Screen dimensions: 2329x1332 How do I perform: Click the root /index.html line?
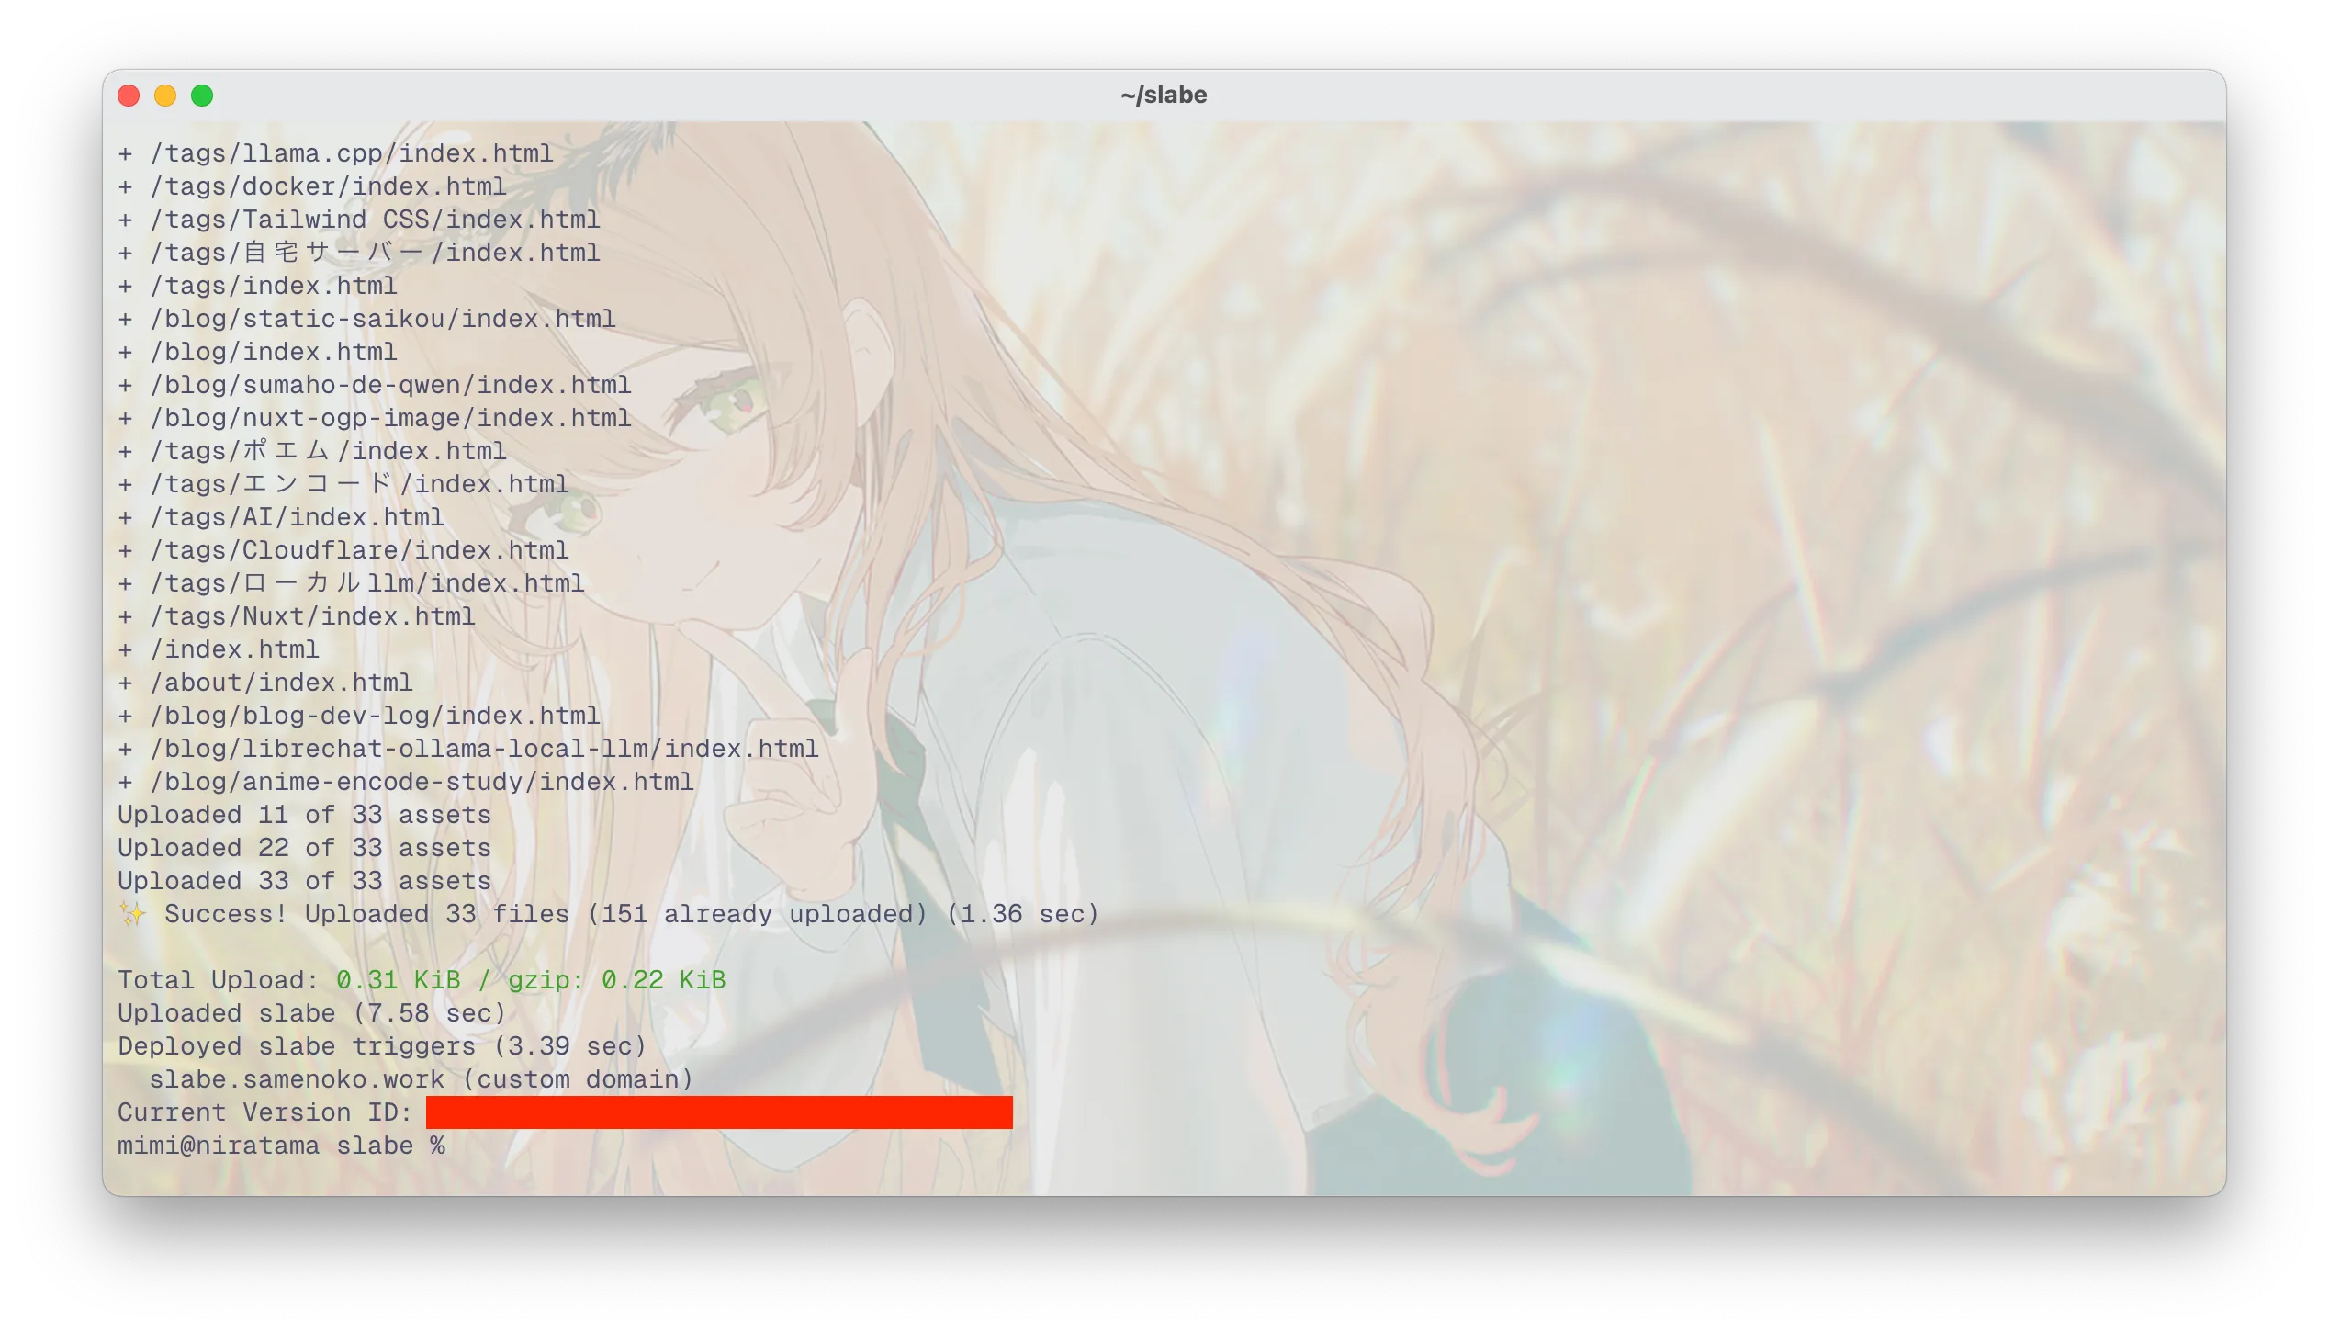click(219, 649)
